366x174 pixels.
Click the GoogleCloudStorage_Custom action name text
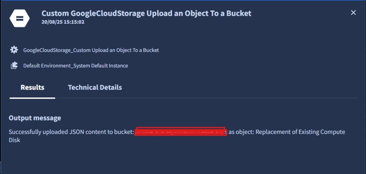(91, 50)
